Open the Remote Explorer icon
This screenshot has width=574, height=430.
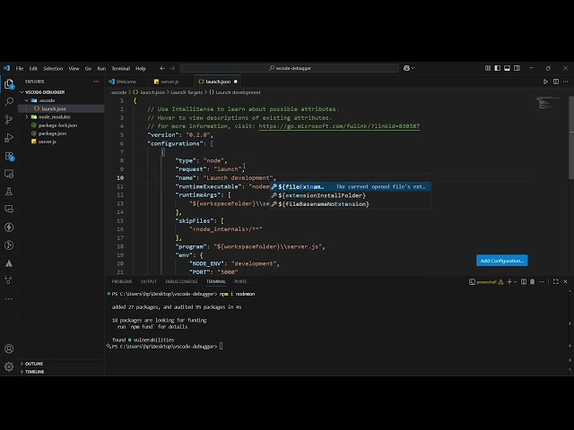click(x=9, y=174)
